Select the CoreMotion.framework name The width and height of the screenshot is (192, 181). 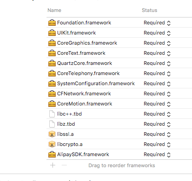(x=85, y=104)
